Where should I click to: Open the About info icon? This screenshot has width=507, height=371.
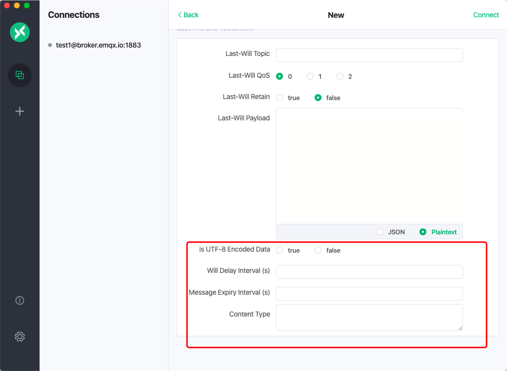point(20,300)
